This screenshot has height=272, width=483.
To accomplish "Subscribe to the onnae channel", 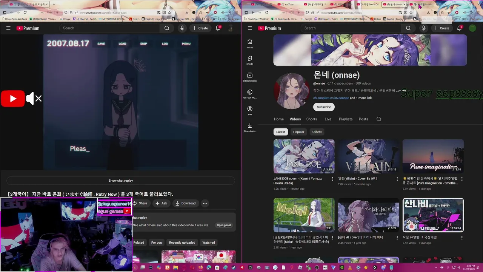I will pos(324,107).
